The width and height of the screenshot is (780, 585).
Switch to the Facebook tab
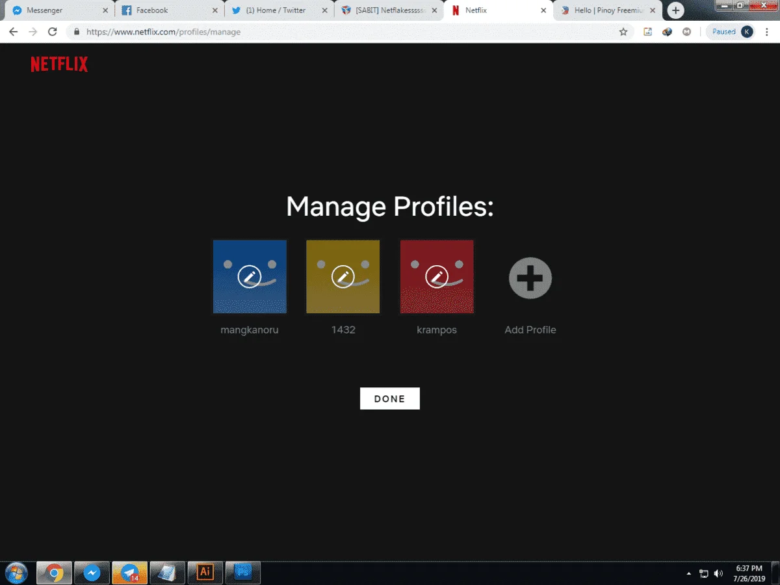pyautogui.click(x=169, y=10)
